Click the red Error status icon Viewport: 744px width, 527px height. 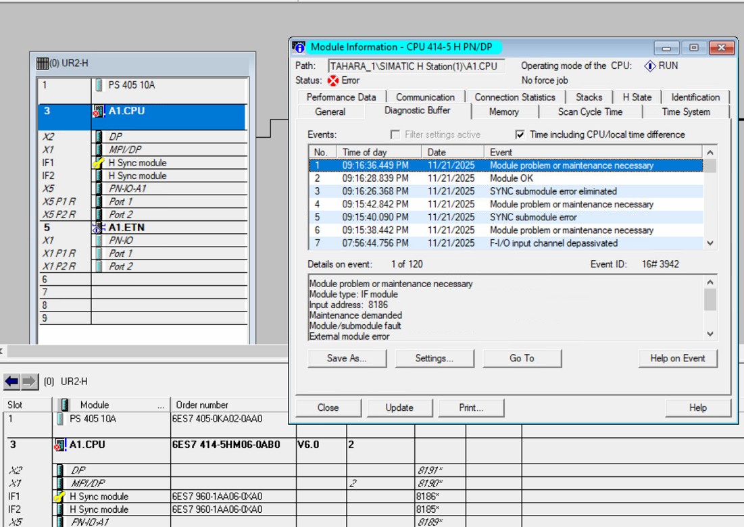(x=332, y=80)
